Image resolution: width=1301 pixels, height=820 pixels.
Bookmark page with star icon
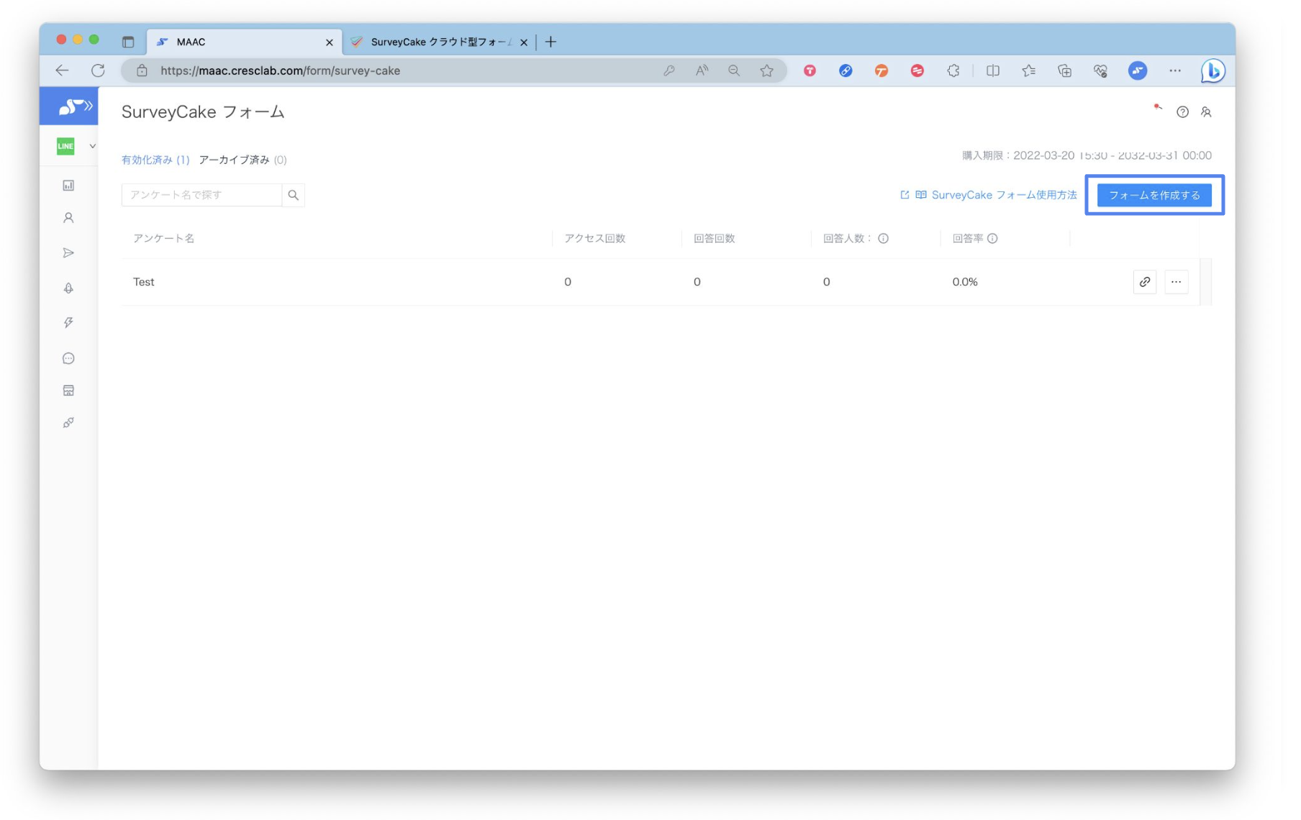click(767, 70)
